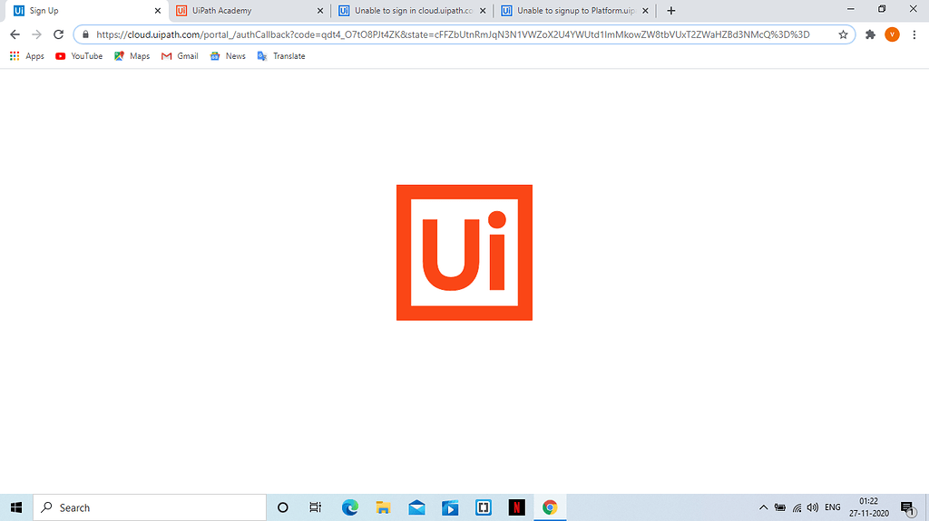Open the News bookmark

click(228, 55)
